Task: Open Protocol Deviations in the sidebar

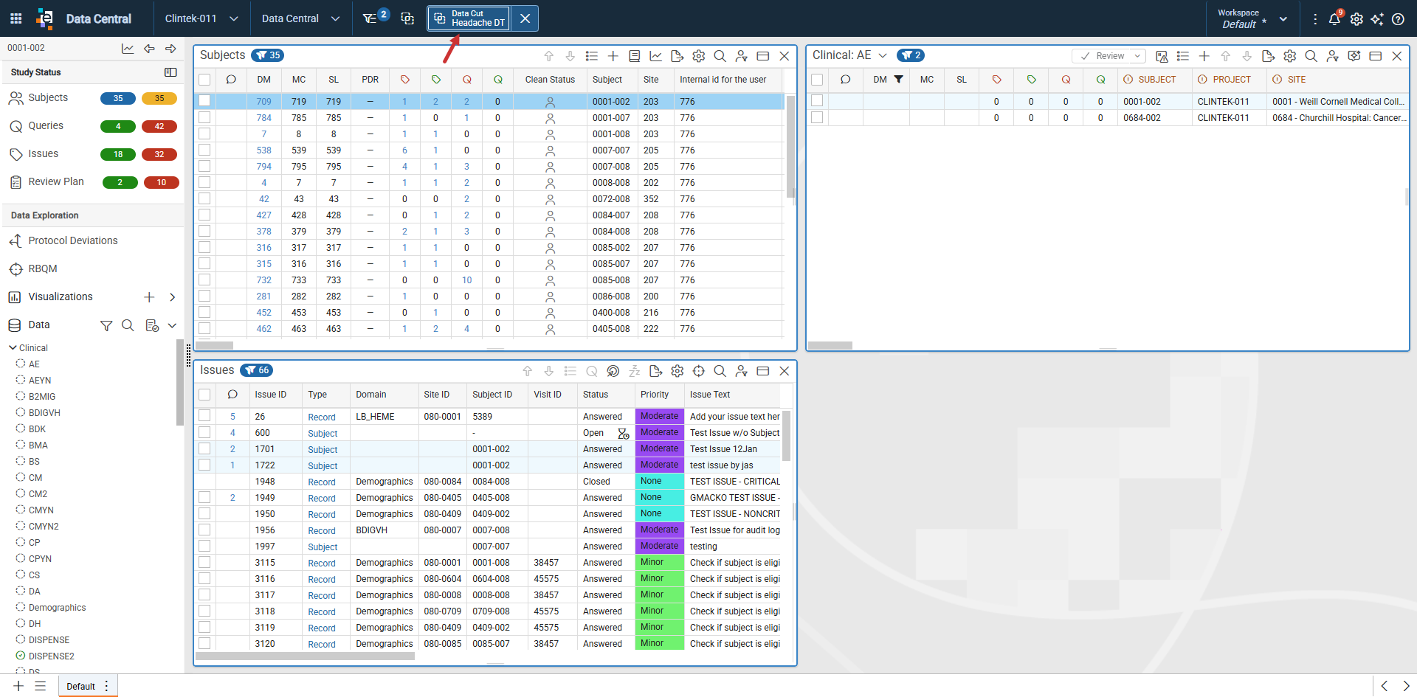Action: tap(73, 240)
